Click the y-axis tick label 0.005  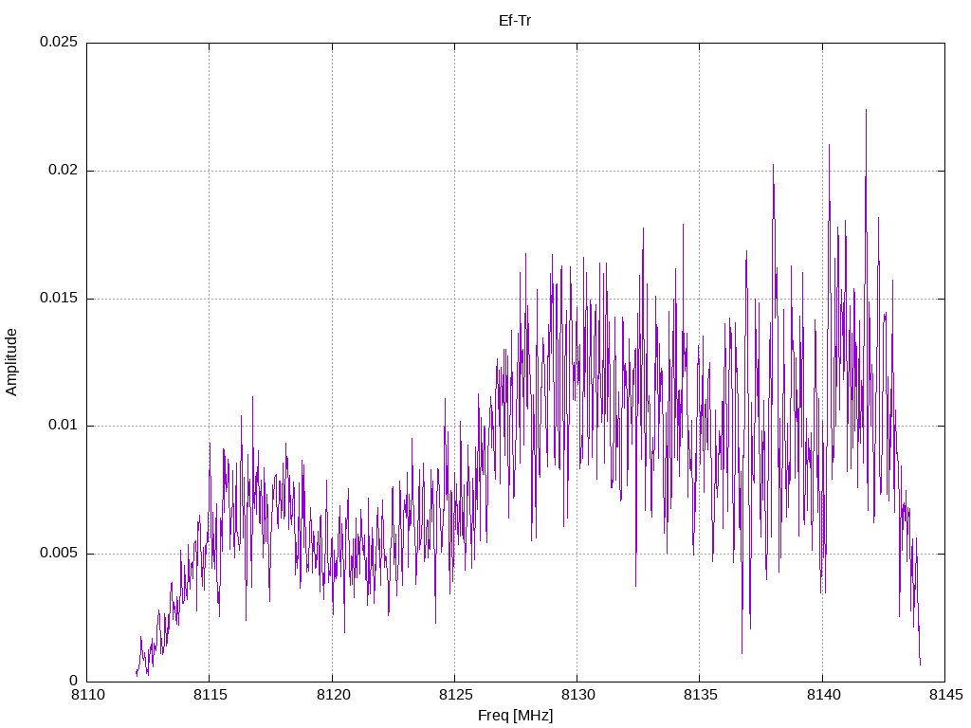coord(59,553)
